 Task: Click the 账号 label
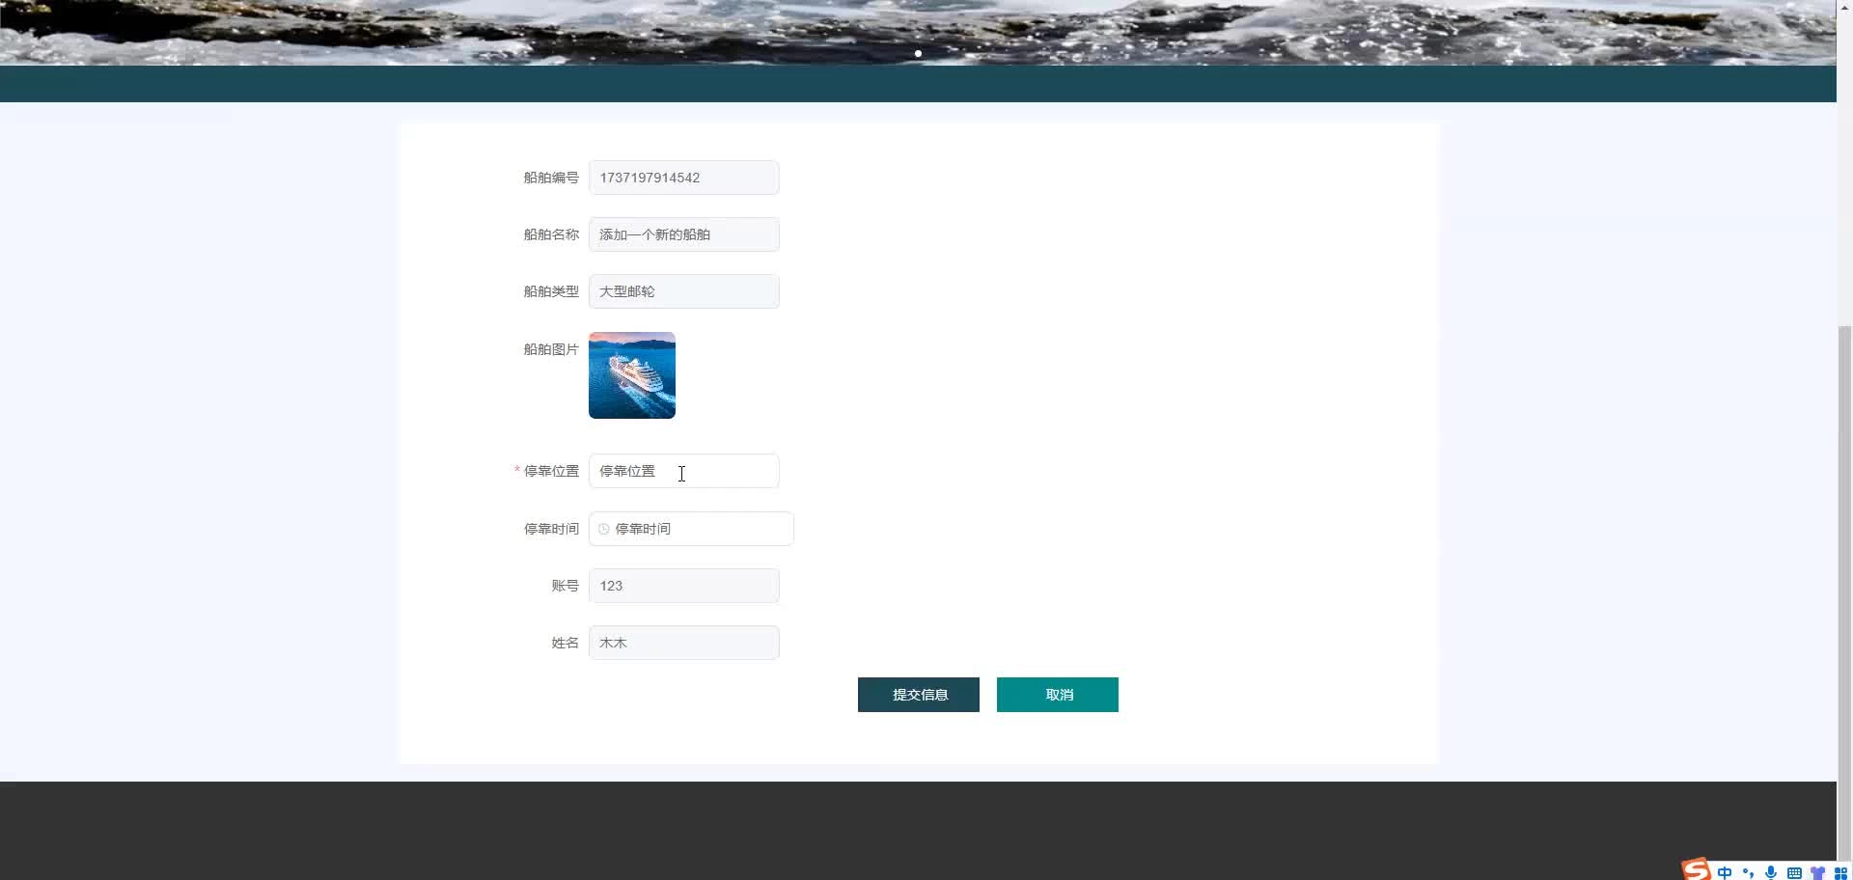coord(566,586)
